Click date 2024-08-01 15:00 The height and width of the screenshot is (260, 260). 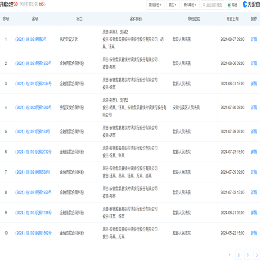click(232, 84)
